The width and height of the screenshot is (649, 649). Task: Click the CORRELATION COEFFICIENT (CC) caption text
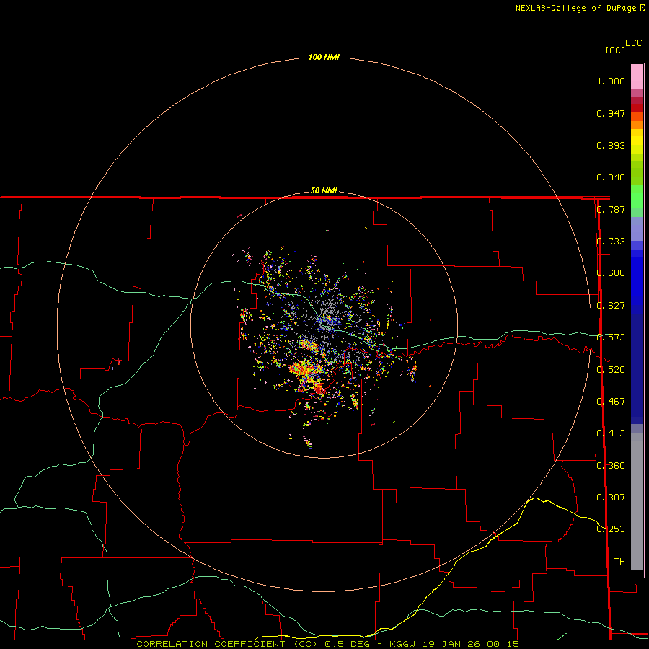click(227, 644)
